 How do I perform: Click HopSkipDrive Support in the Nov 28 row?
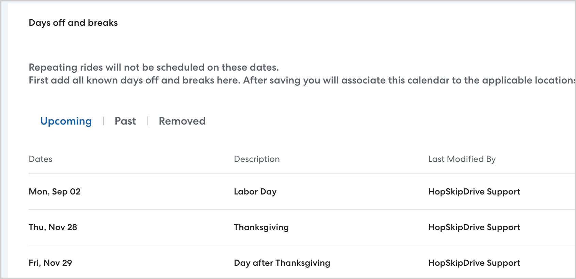(474, 227)
